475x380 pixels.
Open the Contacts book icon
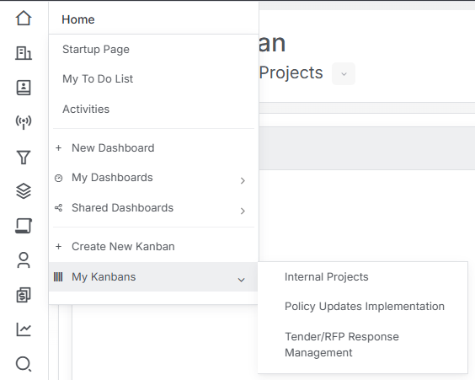click(24, 88)
